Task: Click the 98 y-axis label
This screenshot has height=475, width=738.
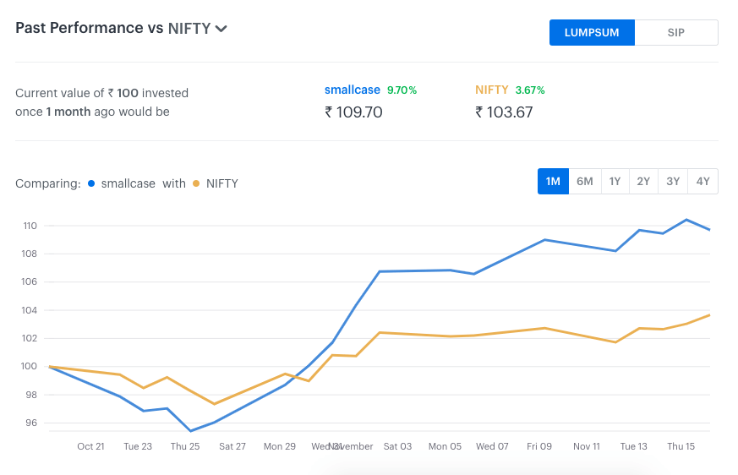Action: coord(31,395)
